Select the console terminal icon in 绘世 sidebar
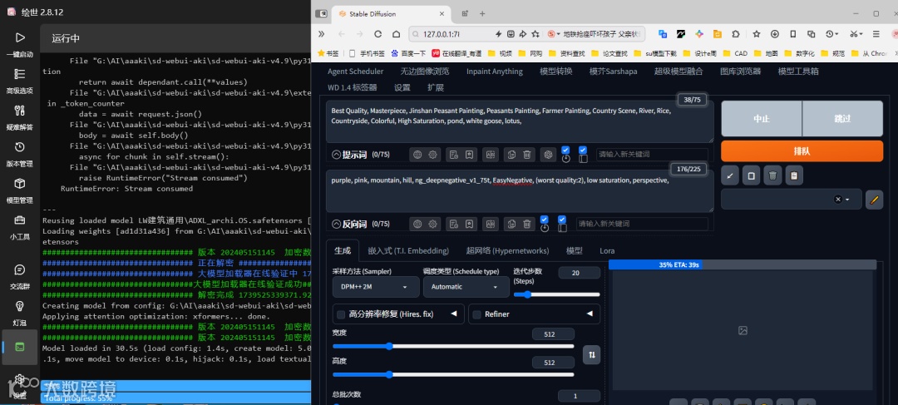The width and height of the screenshot is (898, 405). (x=19, y=347)
